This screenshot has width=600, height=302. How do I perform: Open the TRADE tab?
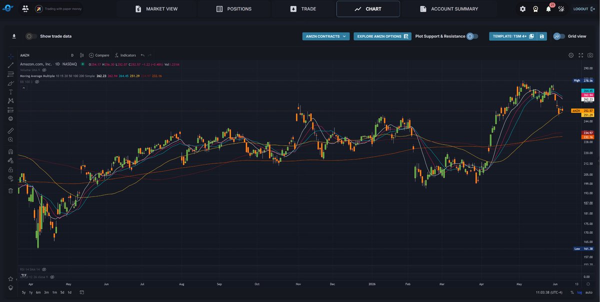click(x=303, y=9)
